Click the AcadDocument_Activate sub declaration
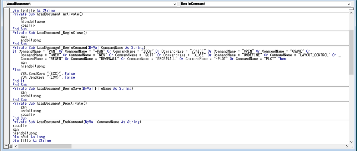357x151 pixels. tap(47, 14)
